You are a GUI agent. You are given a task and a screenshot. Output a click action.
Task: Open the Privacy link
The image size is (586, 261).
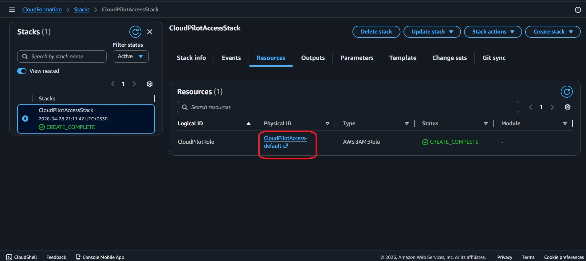tap(505, 257)
